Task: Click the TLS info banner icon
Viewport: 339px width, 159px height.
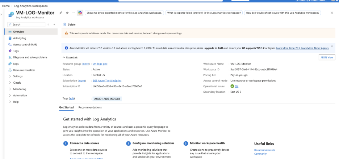Action: click(66, 48)
